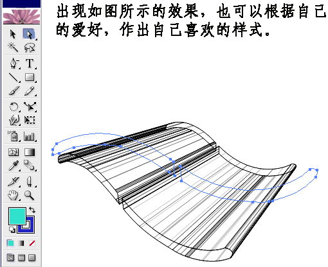
Task: Select the Line Segment tool
Action: (14, 77)
